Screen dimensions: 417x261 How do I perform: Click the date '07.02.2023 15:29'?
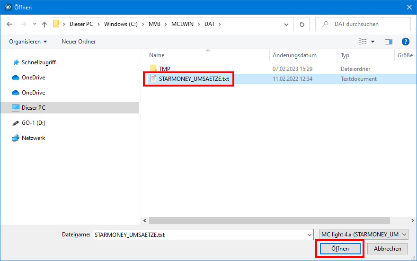click(x=292, y=69)
